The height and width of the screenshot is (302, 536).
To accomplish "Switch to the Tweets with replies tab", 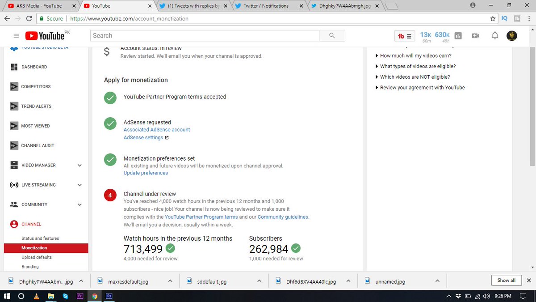I will (193, 6).
